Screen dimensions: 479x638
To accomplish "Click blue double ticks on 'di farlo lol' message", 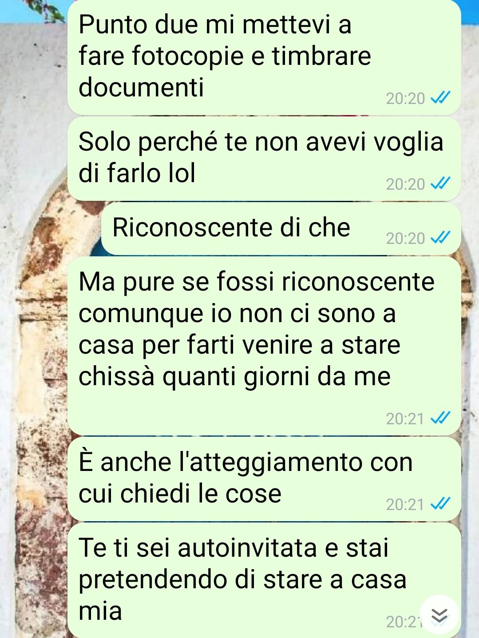I will 441,183.
